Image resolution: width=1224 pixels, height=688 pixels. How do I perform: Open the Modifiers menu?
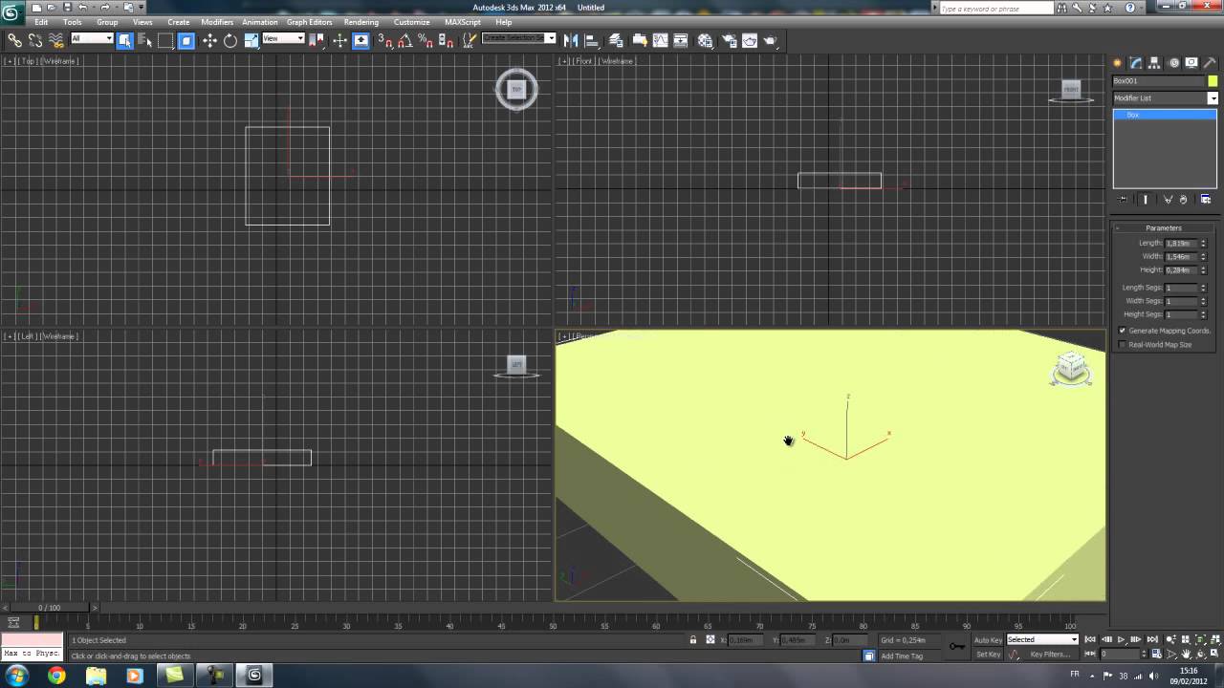tap(217, 22)
